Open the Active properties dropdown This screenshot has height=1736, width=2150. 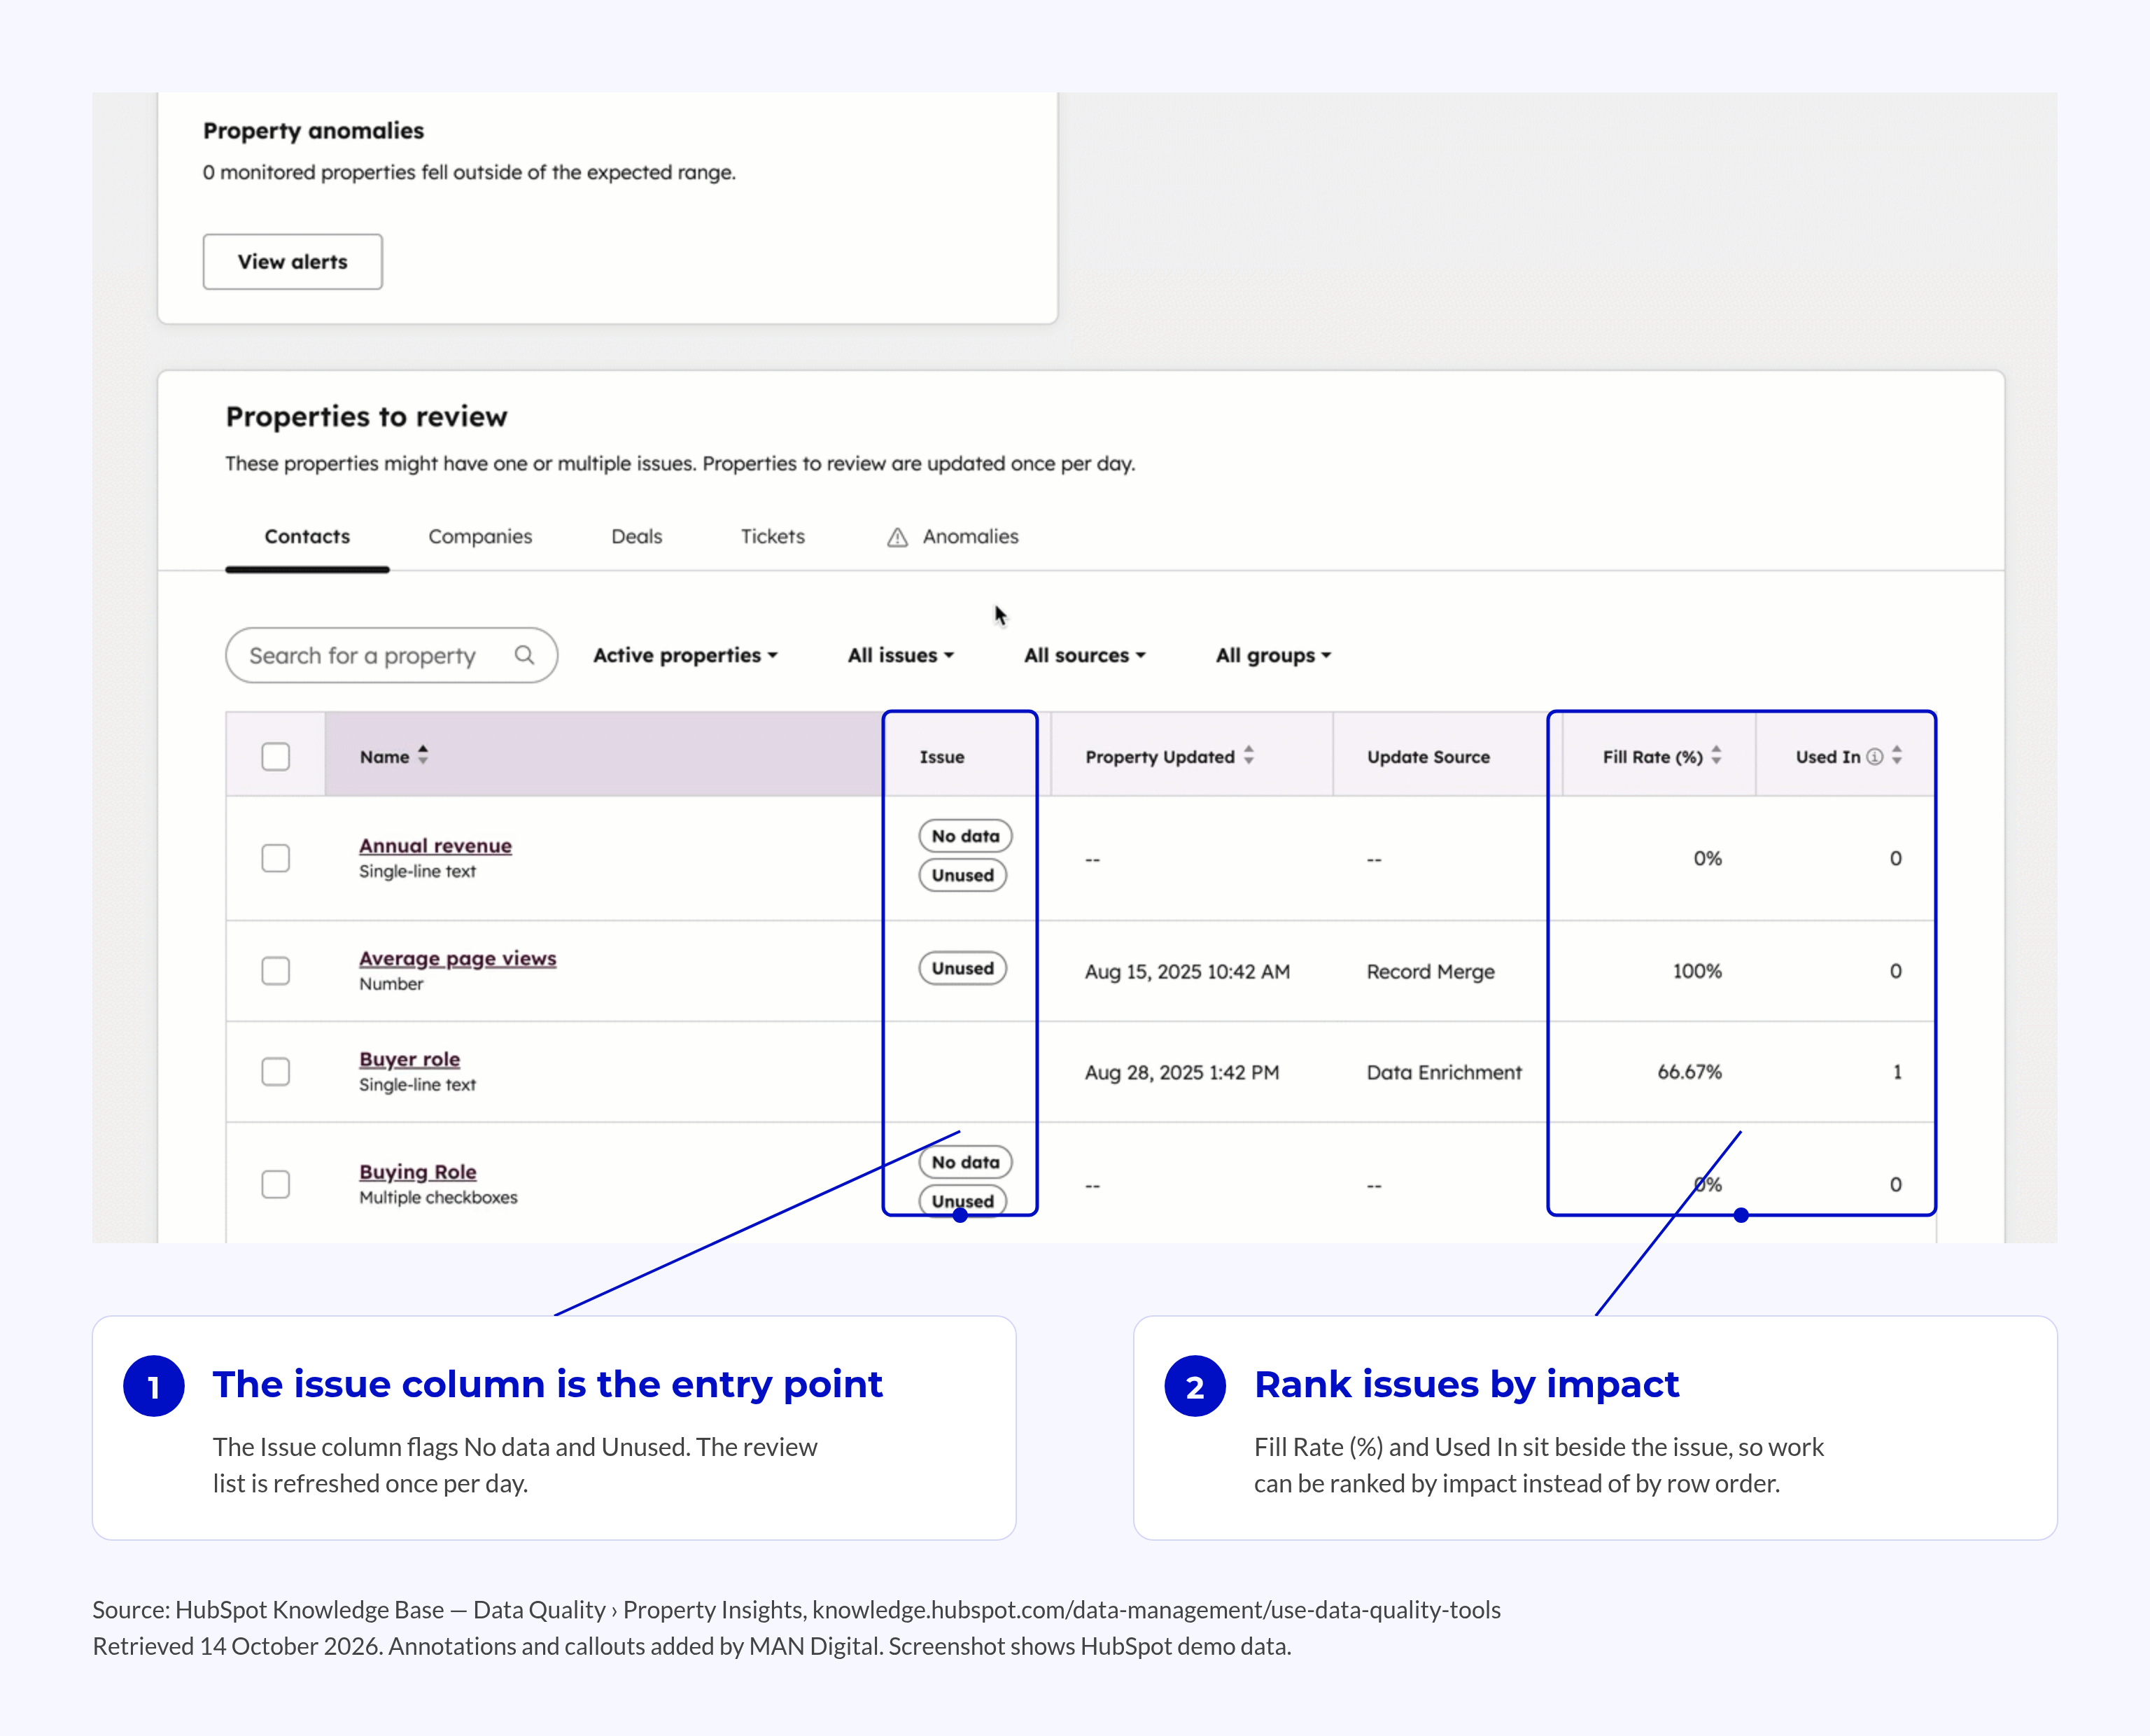tap(684, 656)
